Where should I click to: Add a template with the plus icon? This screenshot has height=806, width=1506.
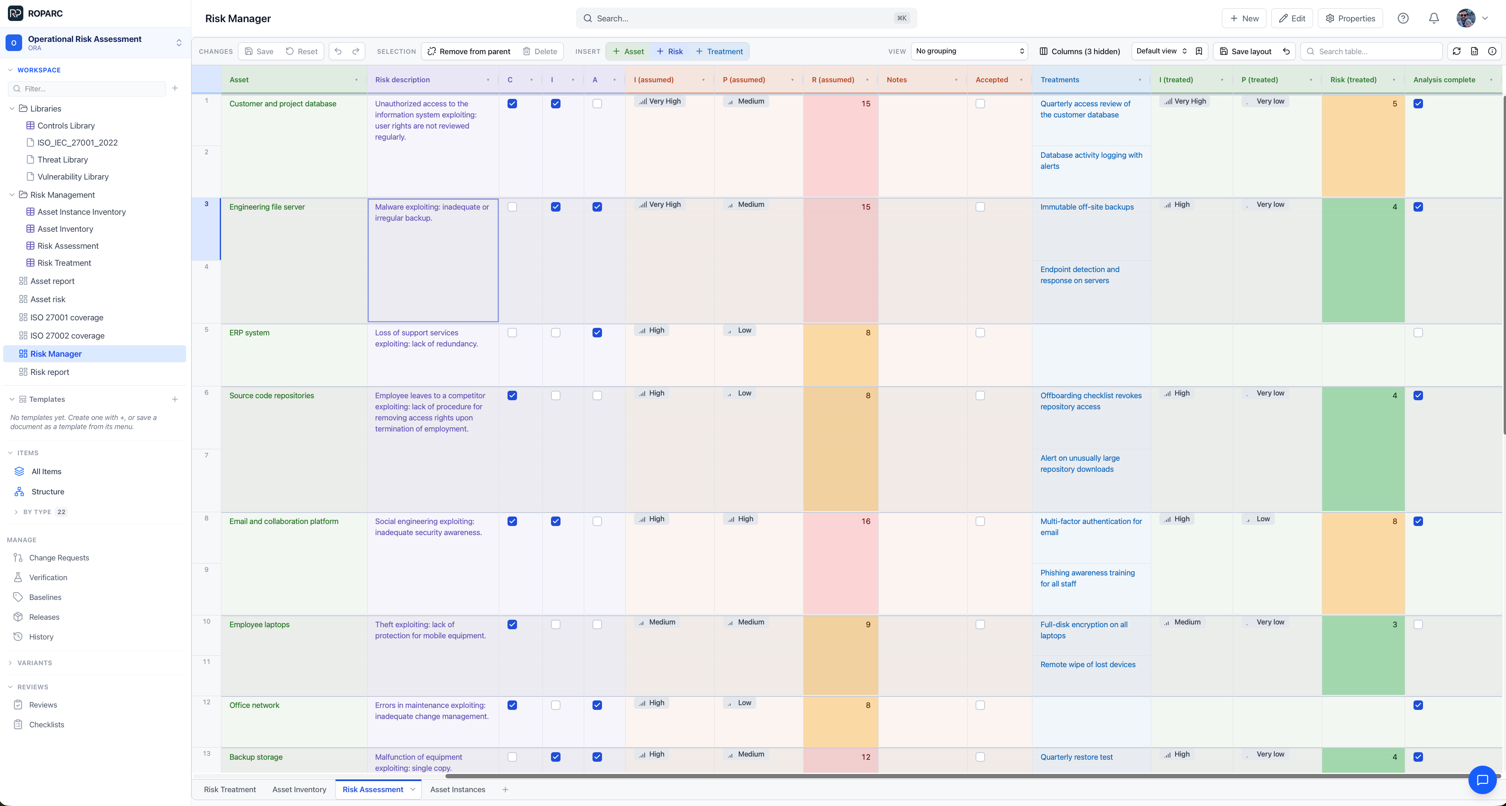pyautogui.click(x=175, y=399)
